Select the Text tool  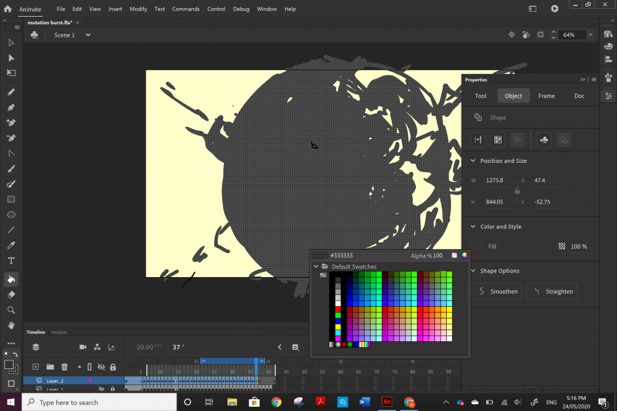click(11, 260)
